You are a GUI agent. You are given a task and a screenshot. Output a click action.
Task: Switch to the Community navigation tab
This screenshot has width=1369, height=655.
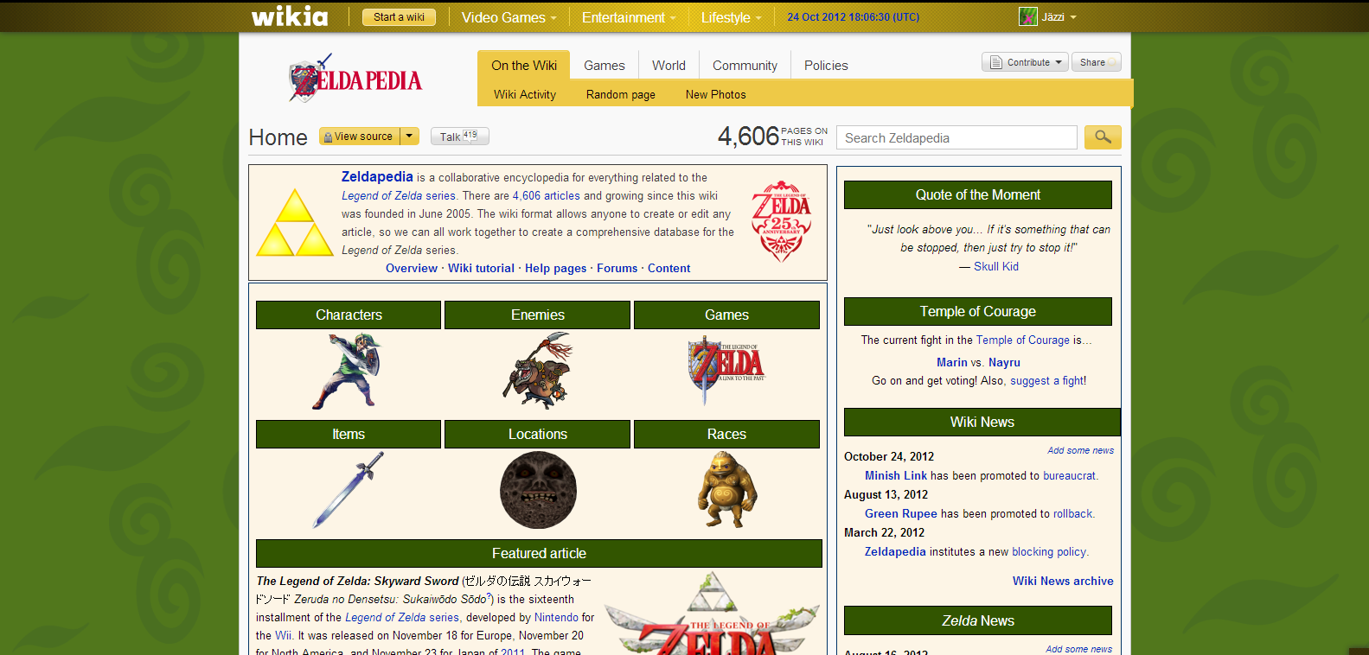[745, 66]
